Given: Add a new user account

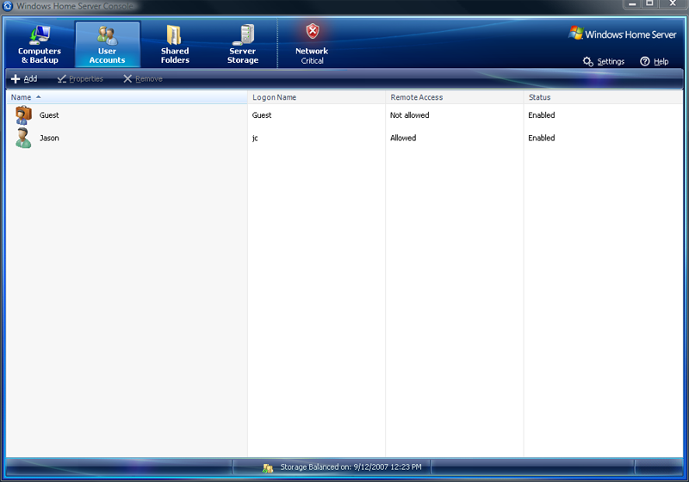Looking at the screenshot, I should click(x=24, y=79).
